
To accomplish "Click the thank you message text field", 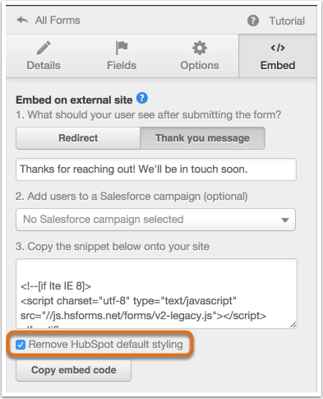I will [x=156, y=169].
